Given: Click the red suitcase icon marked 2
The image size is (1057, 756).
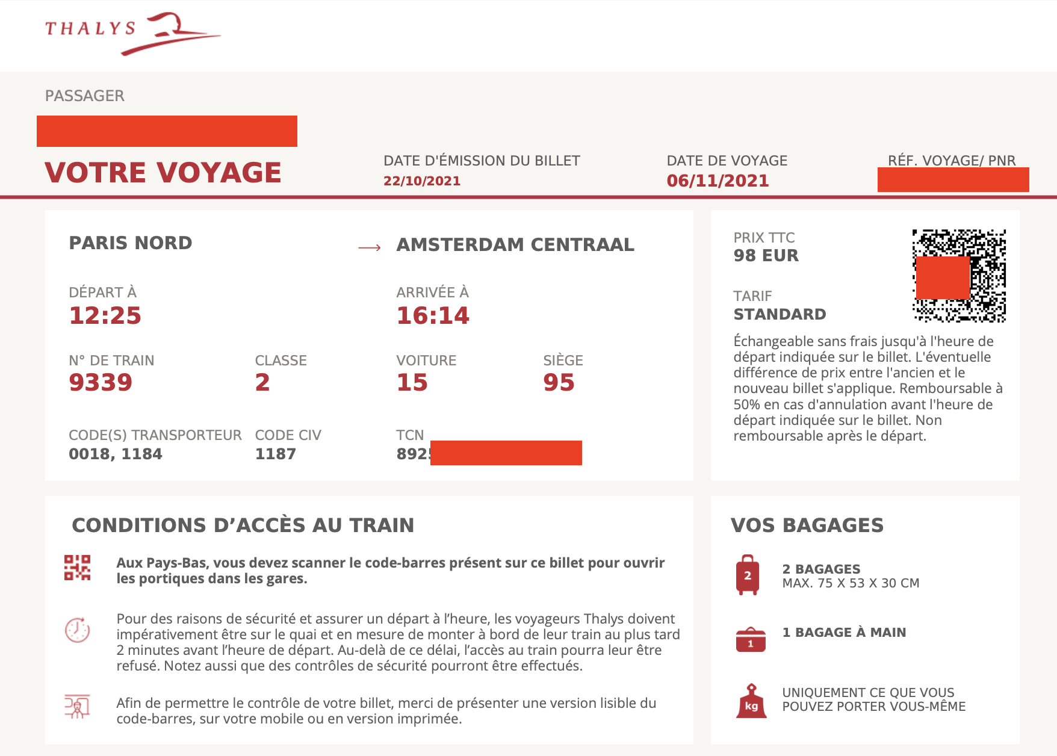Looking at the screenshot, I should pyautogui.click(x=748, y=575).
